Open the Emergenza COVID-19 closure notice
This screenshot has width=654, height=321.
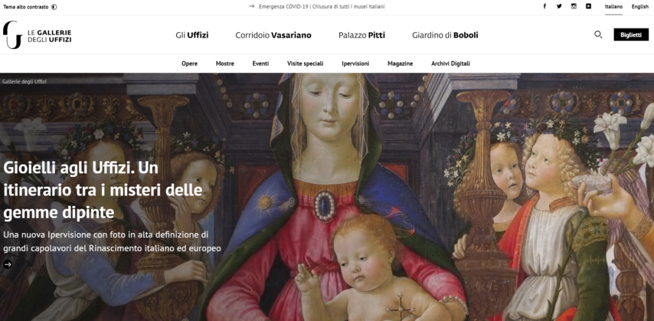point(322,7)
